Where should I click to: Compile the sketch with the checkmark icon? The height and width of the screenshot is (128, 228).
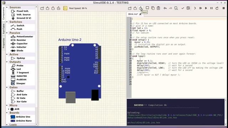[x=183, y=8]
